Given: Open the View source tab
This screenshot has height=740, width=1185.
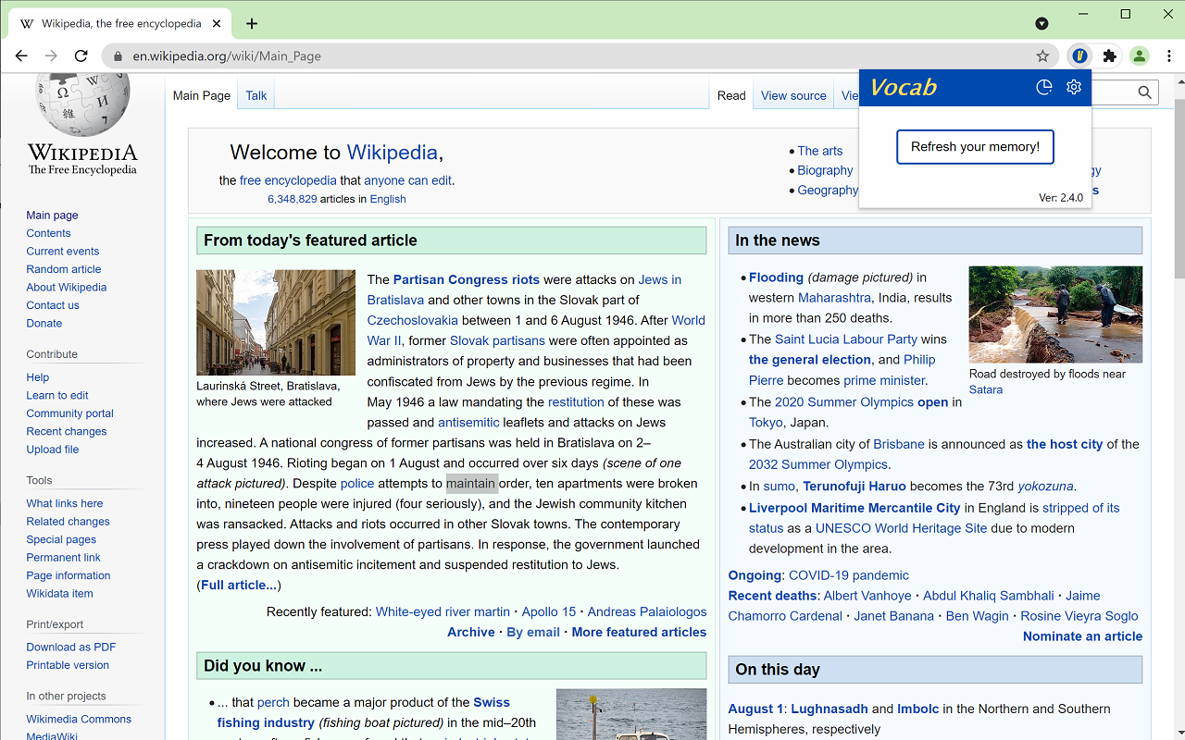Looking at the screenshot, I should [x=793, y=95].
